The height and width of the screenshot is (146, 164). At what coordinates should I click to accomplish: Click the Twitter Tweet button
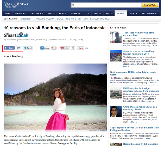28,48
